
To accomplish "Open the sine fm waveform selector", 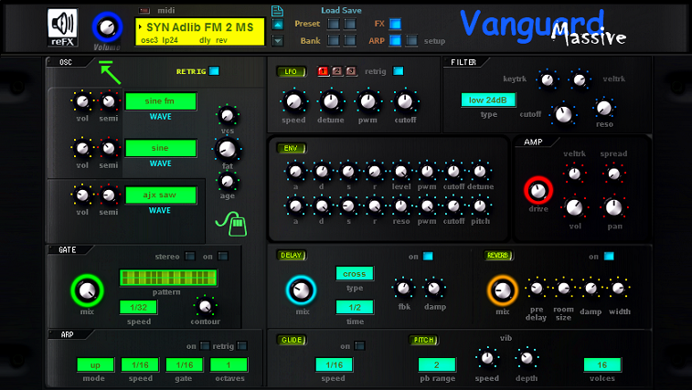I will point(161,101).
